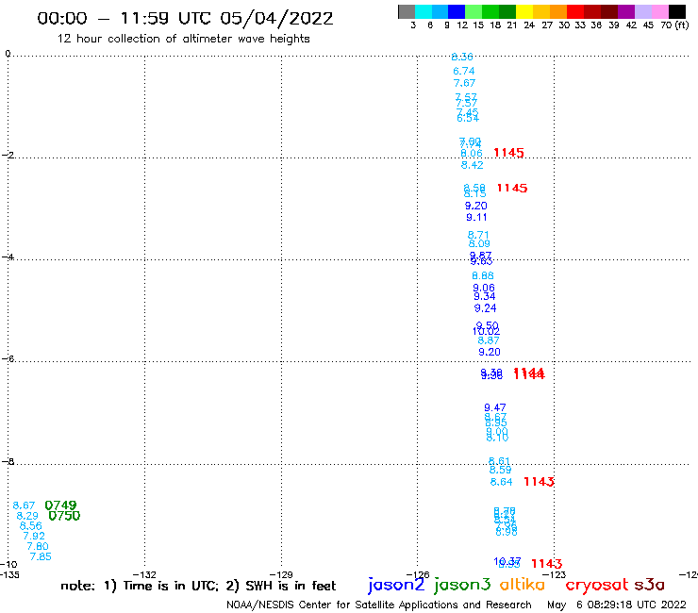This screenshot has height=613, width=698.
Task: Click the wave height value 8.36
Action: tap(462, 57)
